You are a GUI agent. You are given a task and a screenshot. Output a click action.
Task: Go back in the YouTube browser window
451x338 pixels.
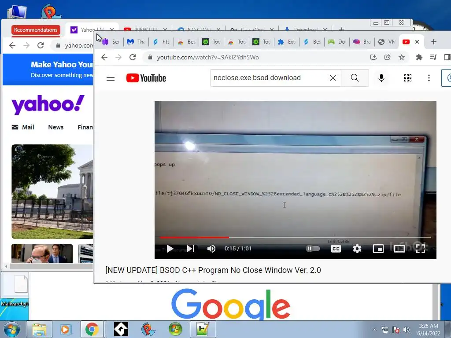[x=104, y=57]
